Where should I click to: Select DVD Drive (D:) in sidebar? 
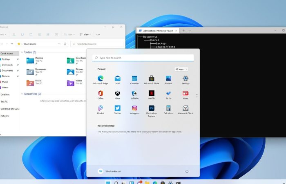9,109
